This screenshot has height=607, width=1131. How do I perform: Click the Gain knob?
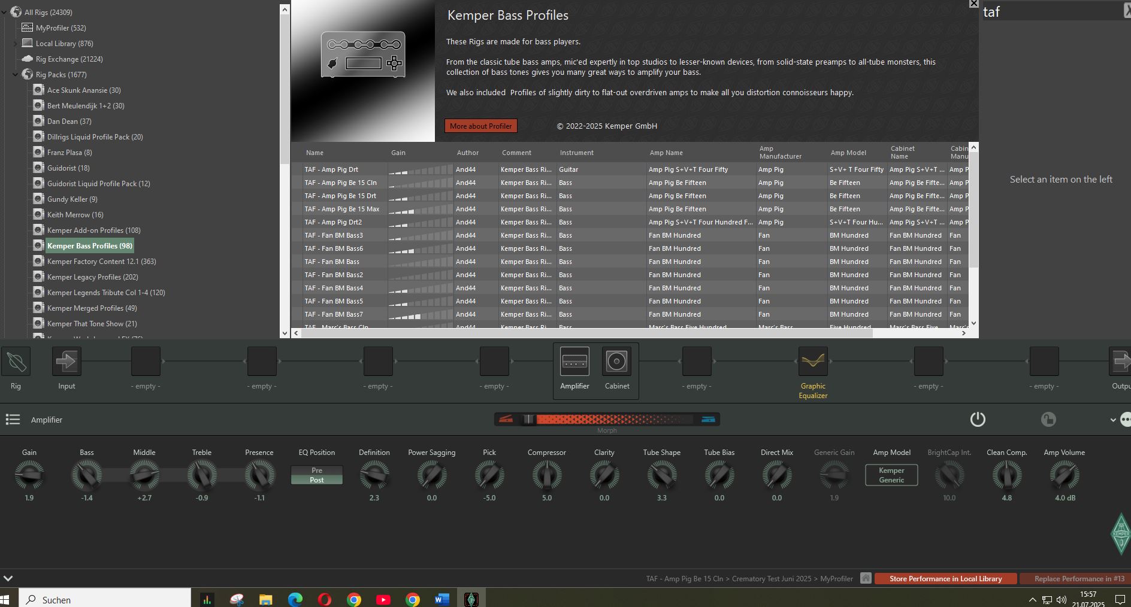coord(29,475)
